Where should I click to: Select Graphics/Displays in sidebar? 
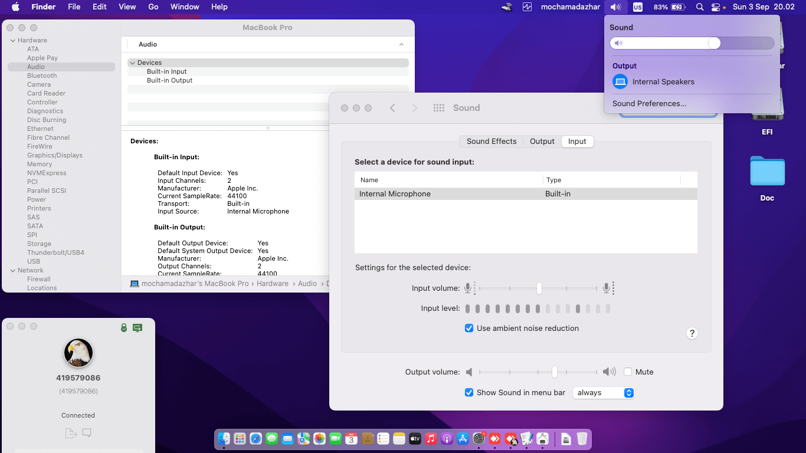55,155
